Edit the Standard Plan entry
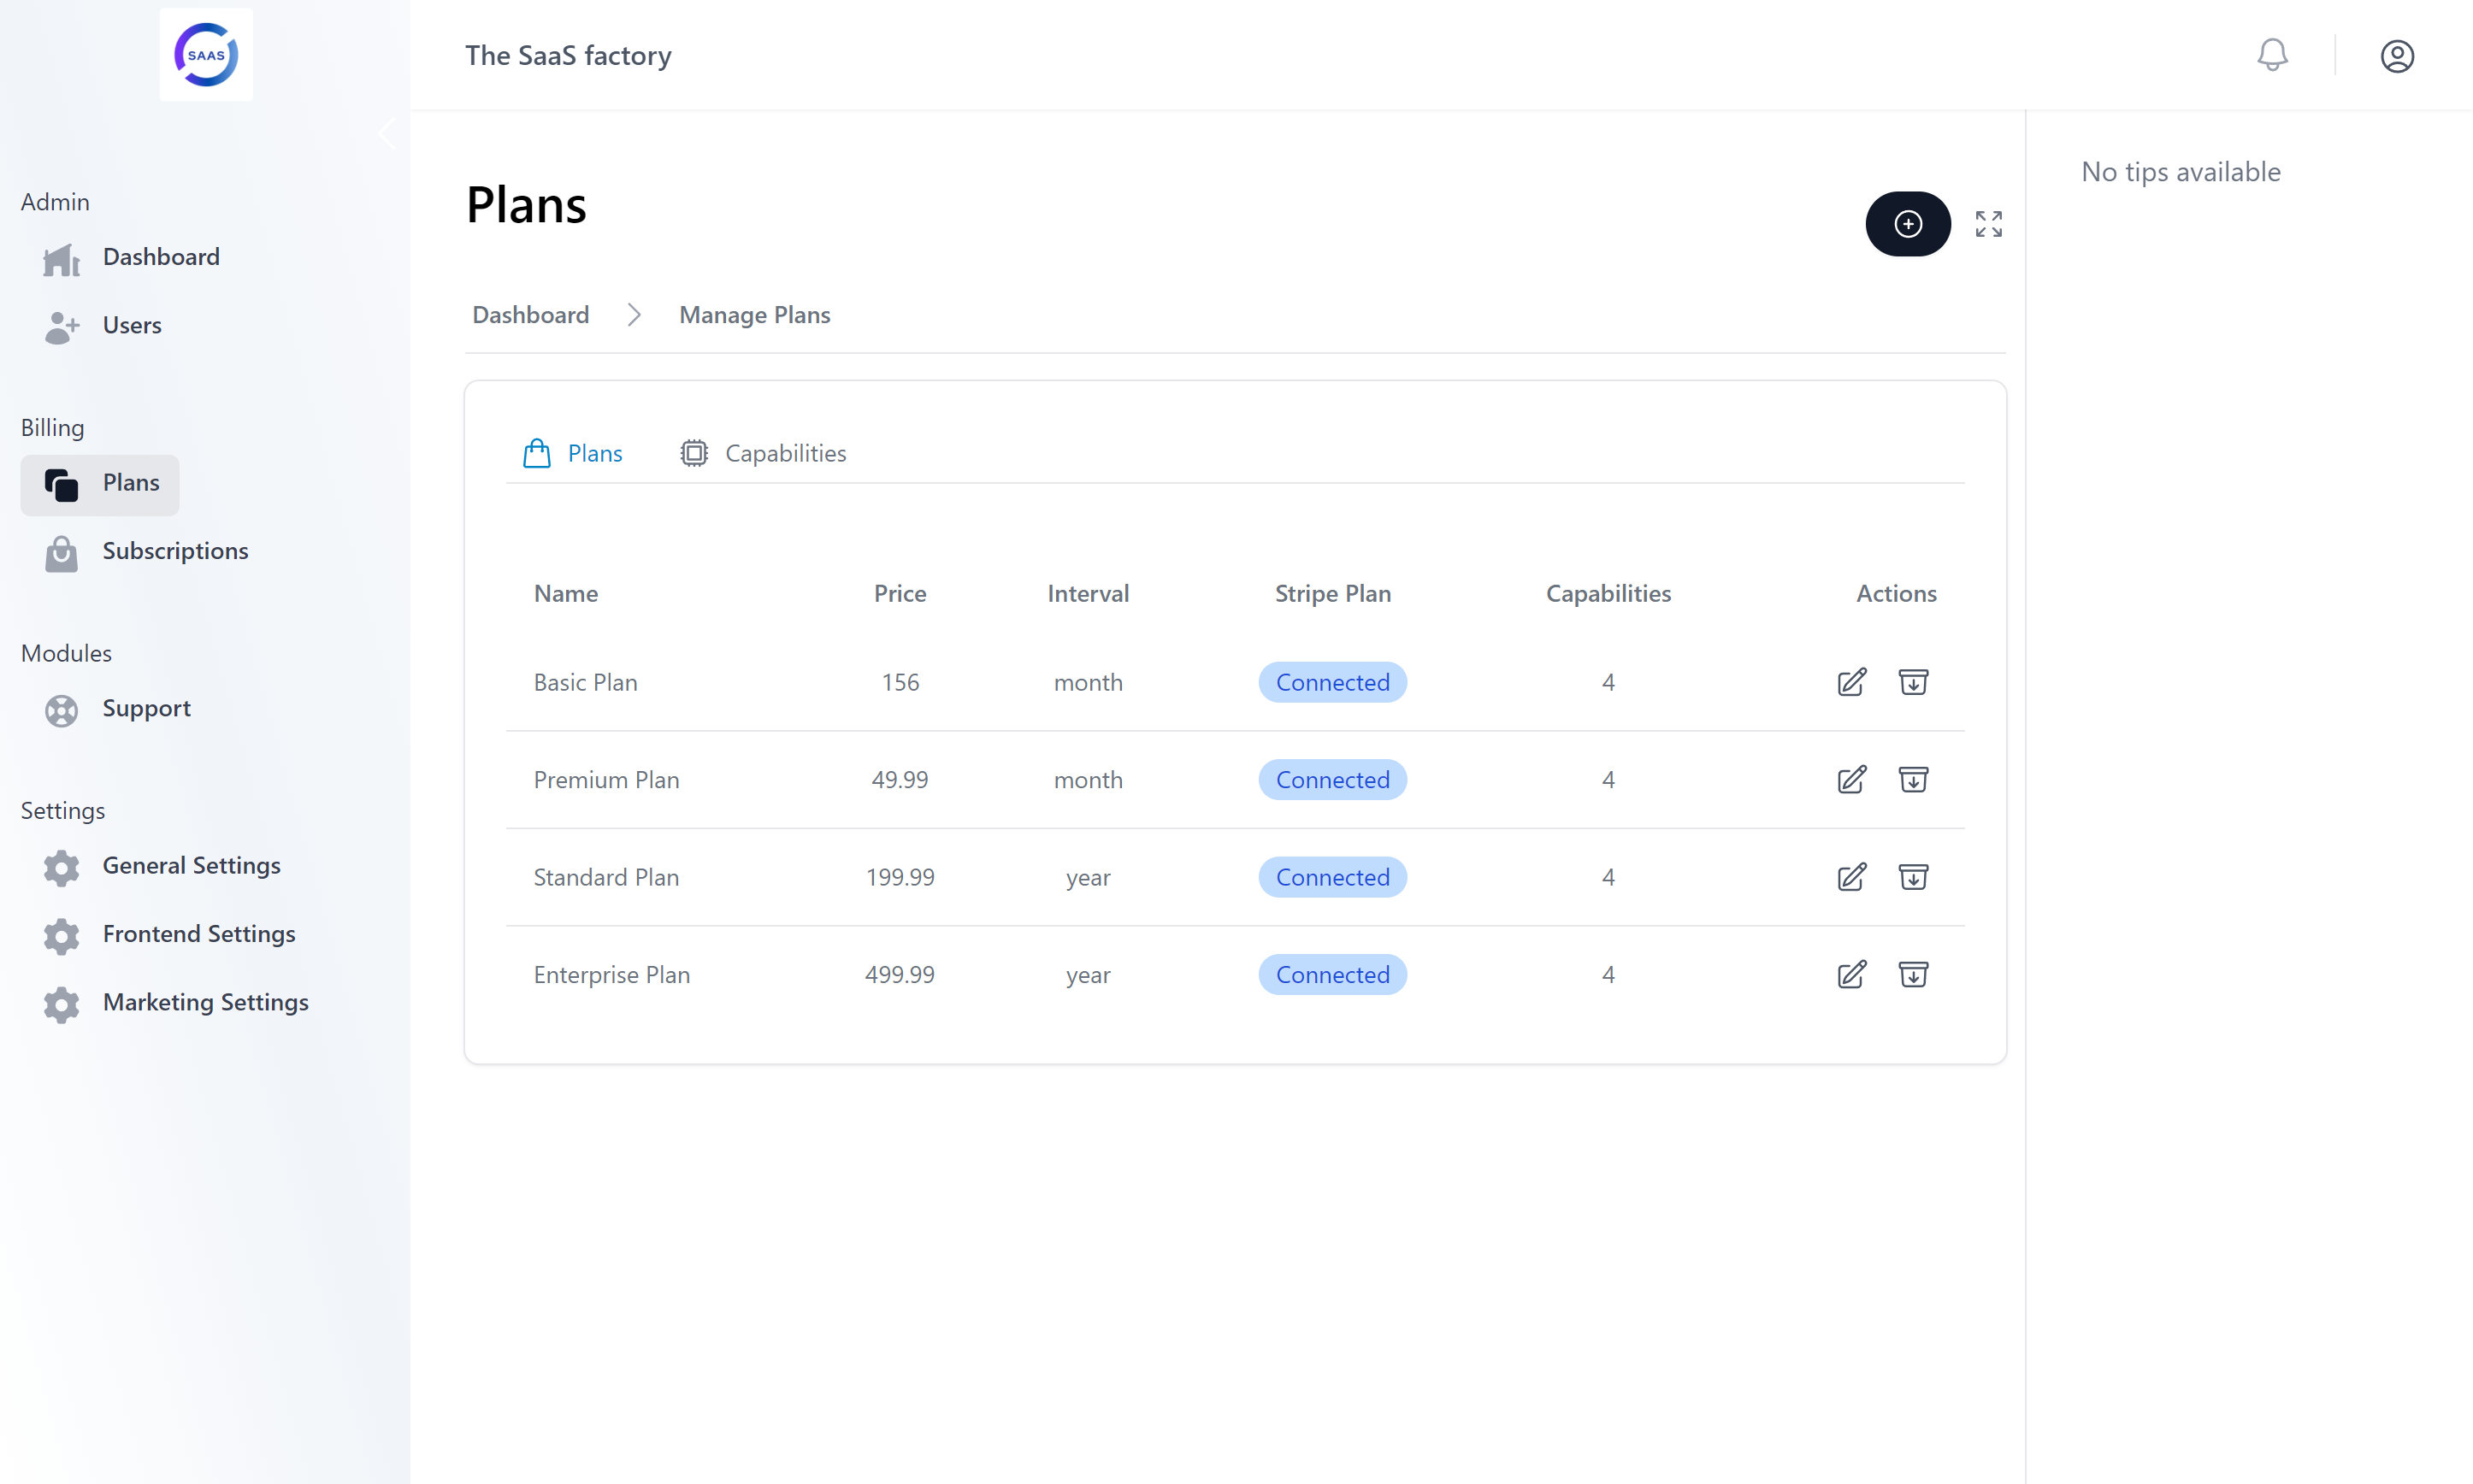Image resolution: width=2473 pixels, height=1484 pixels. [x=1851, y=877]
